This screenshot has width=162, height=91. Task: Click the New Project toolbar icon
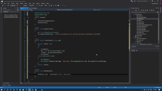point(8,6)
